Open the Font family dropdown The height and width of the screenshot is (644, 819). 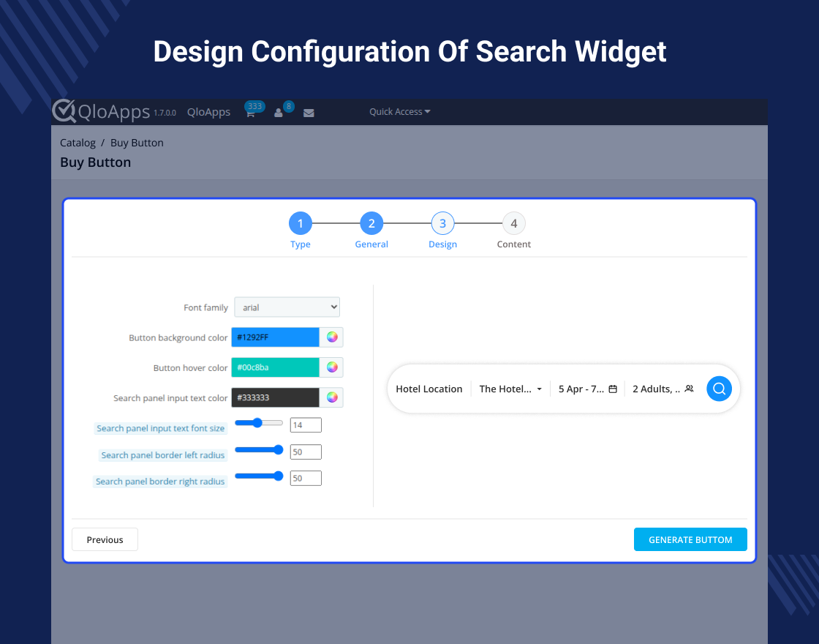pyautogui.click(x=287, y=307)
